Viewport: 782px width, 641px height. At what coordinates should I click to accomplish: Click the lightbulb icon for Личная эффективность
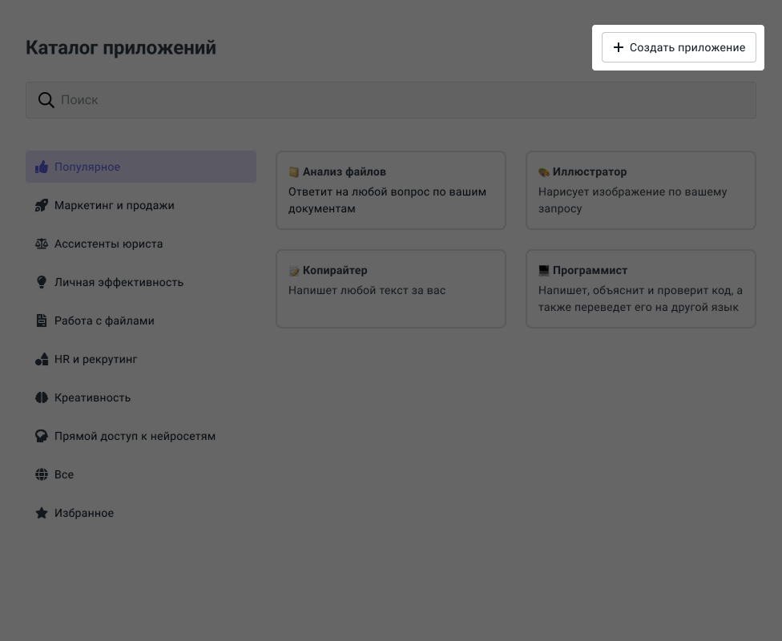click(42, 283)
